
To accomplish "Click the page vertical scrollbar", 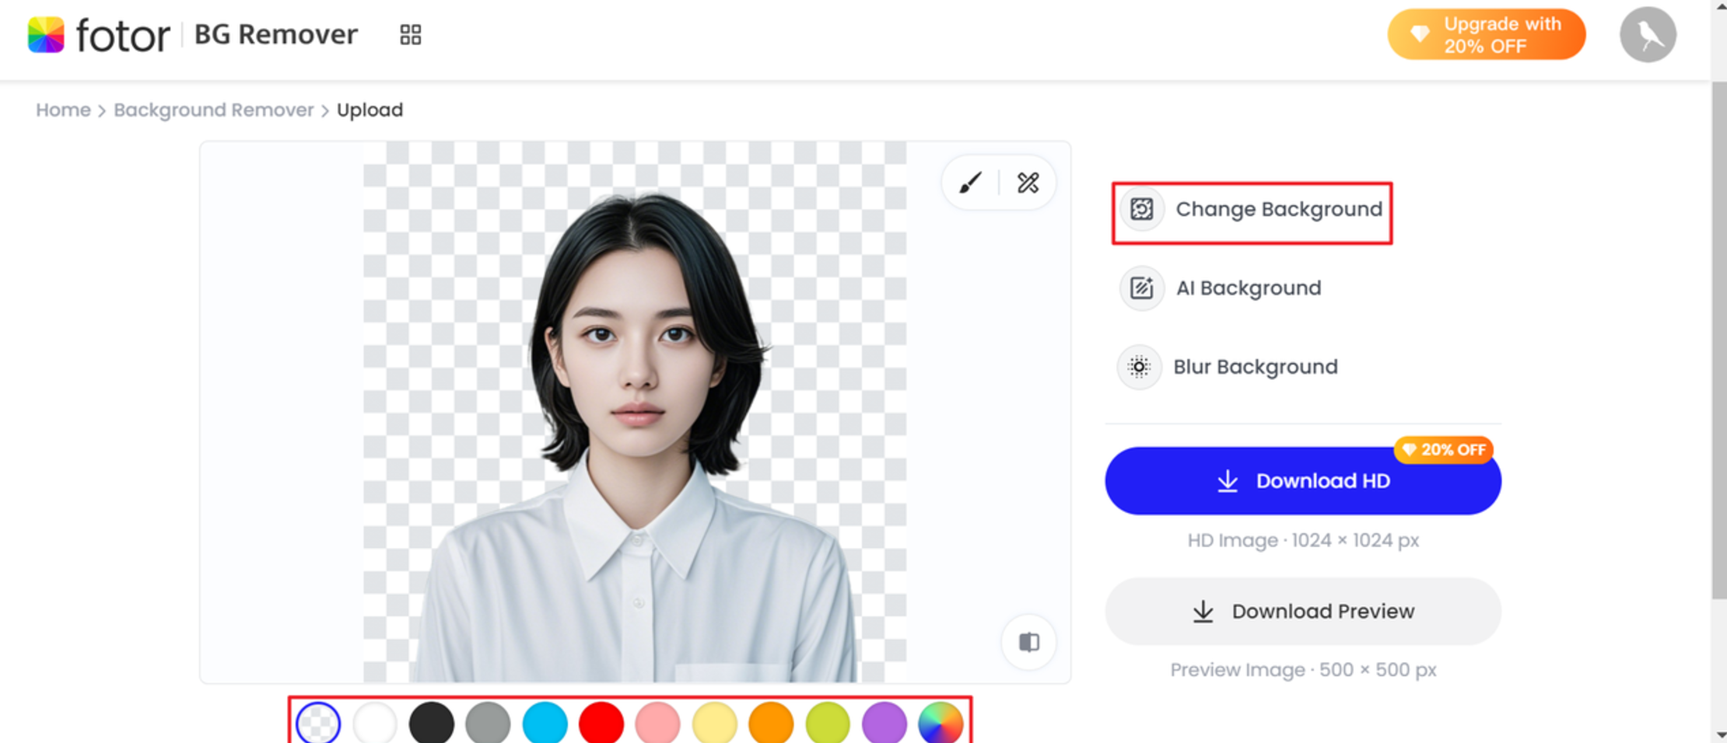I will (1719, 340).
